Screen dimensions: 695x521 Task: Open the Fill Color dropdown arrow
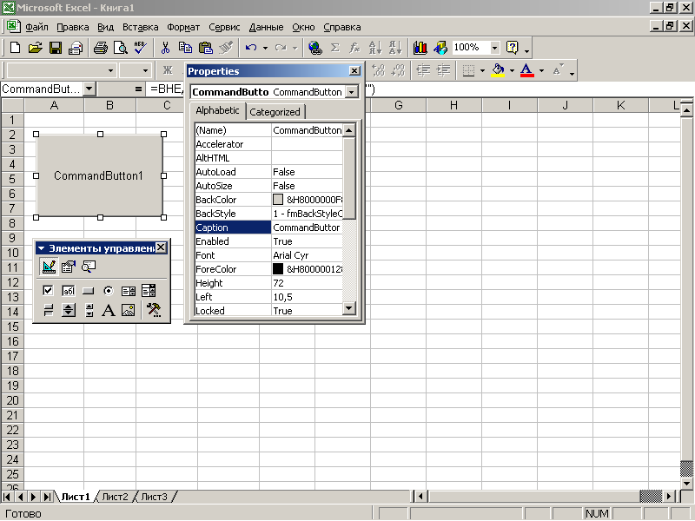pyautogui.click(x=512, y=70)
